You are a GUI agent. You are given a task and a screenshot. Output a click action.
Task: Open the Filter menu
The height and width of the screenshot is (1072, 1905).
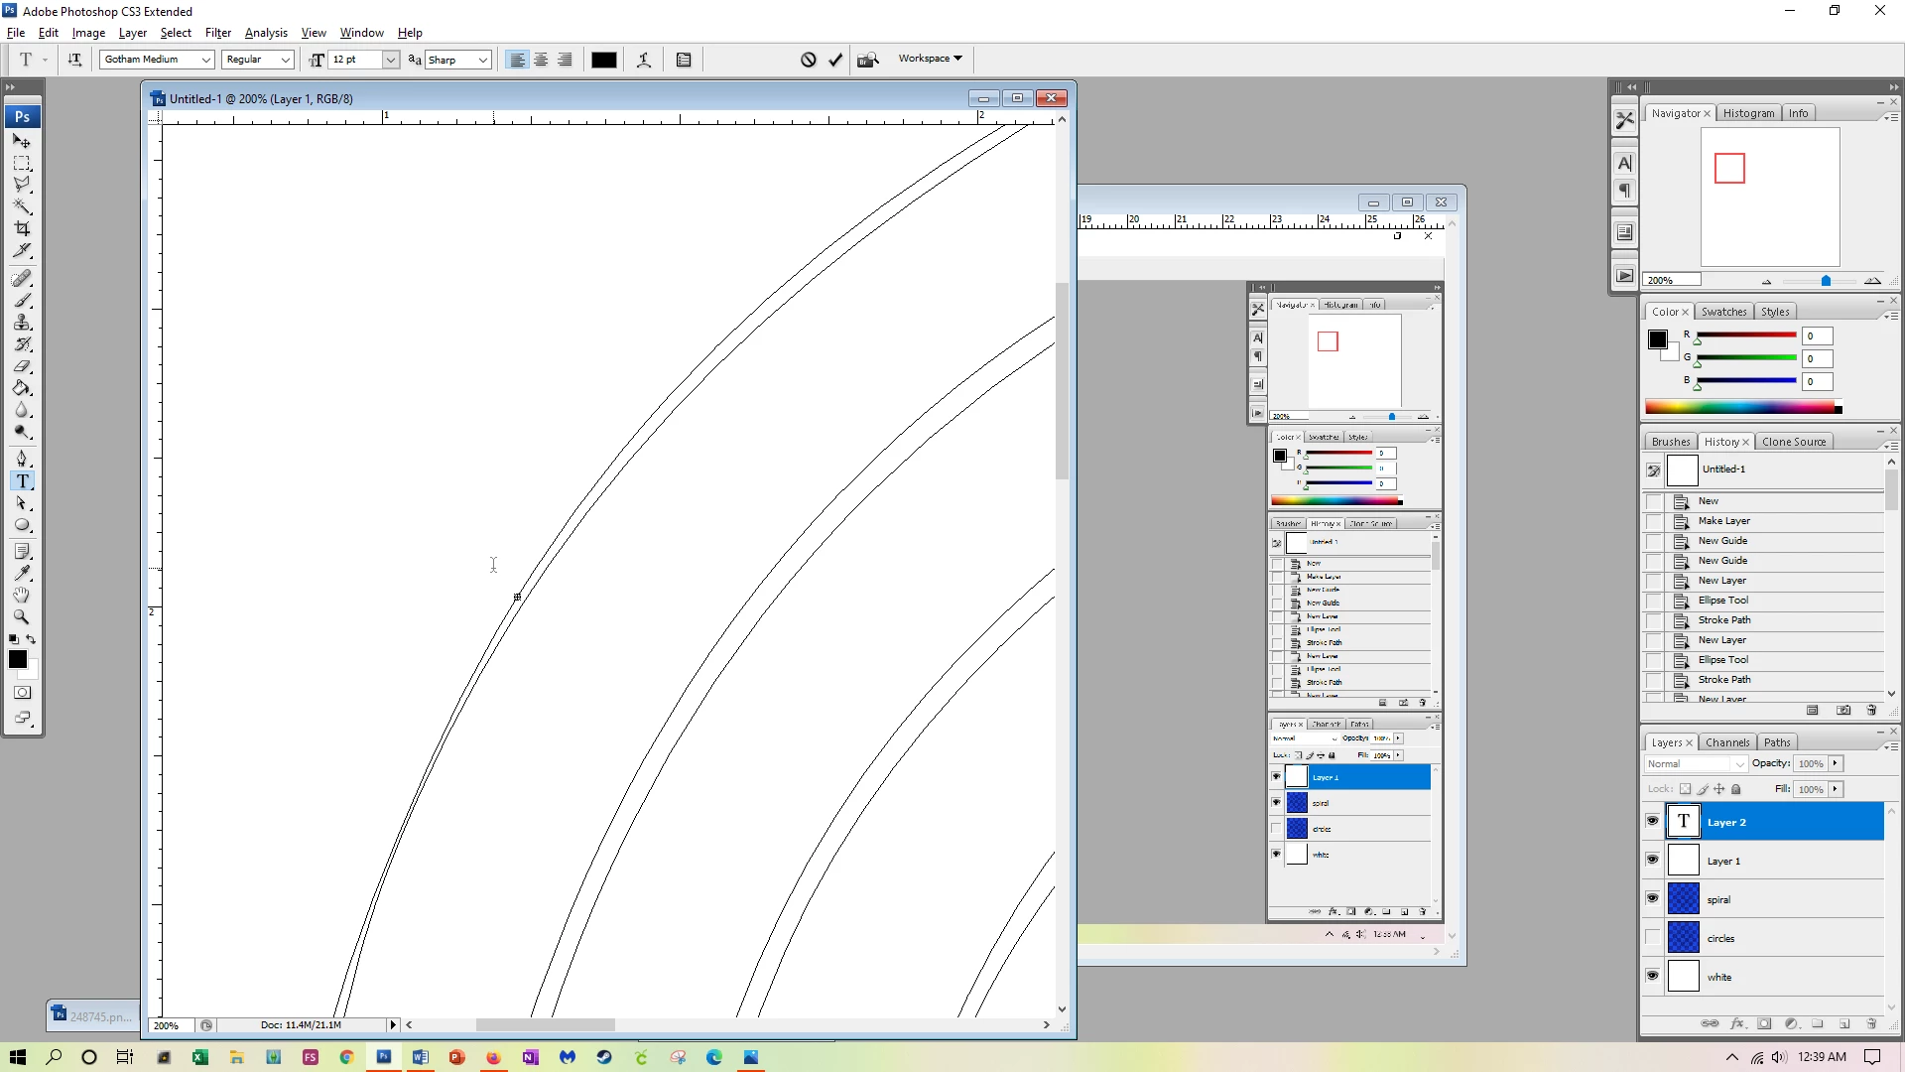coord(217,33)
